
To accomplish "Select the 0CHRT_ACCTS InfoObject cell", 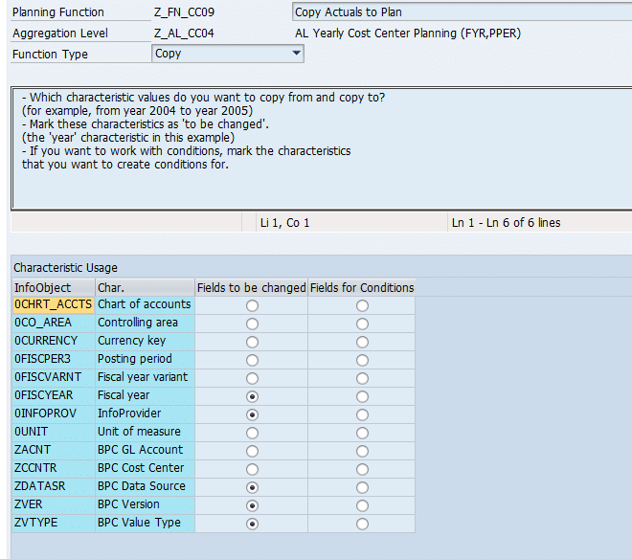I will [x=53, y=304].
